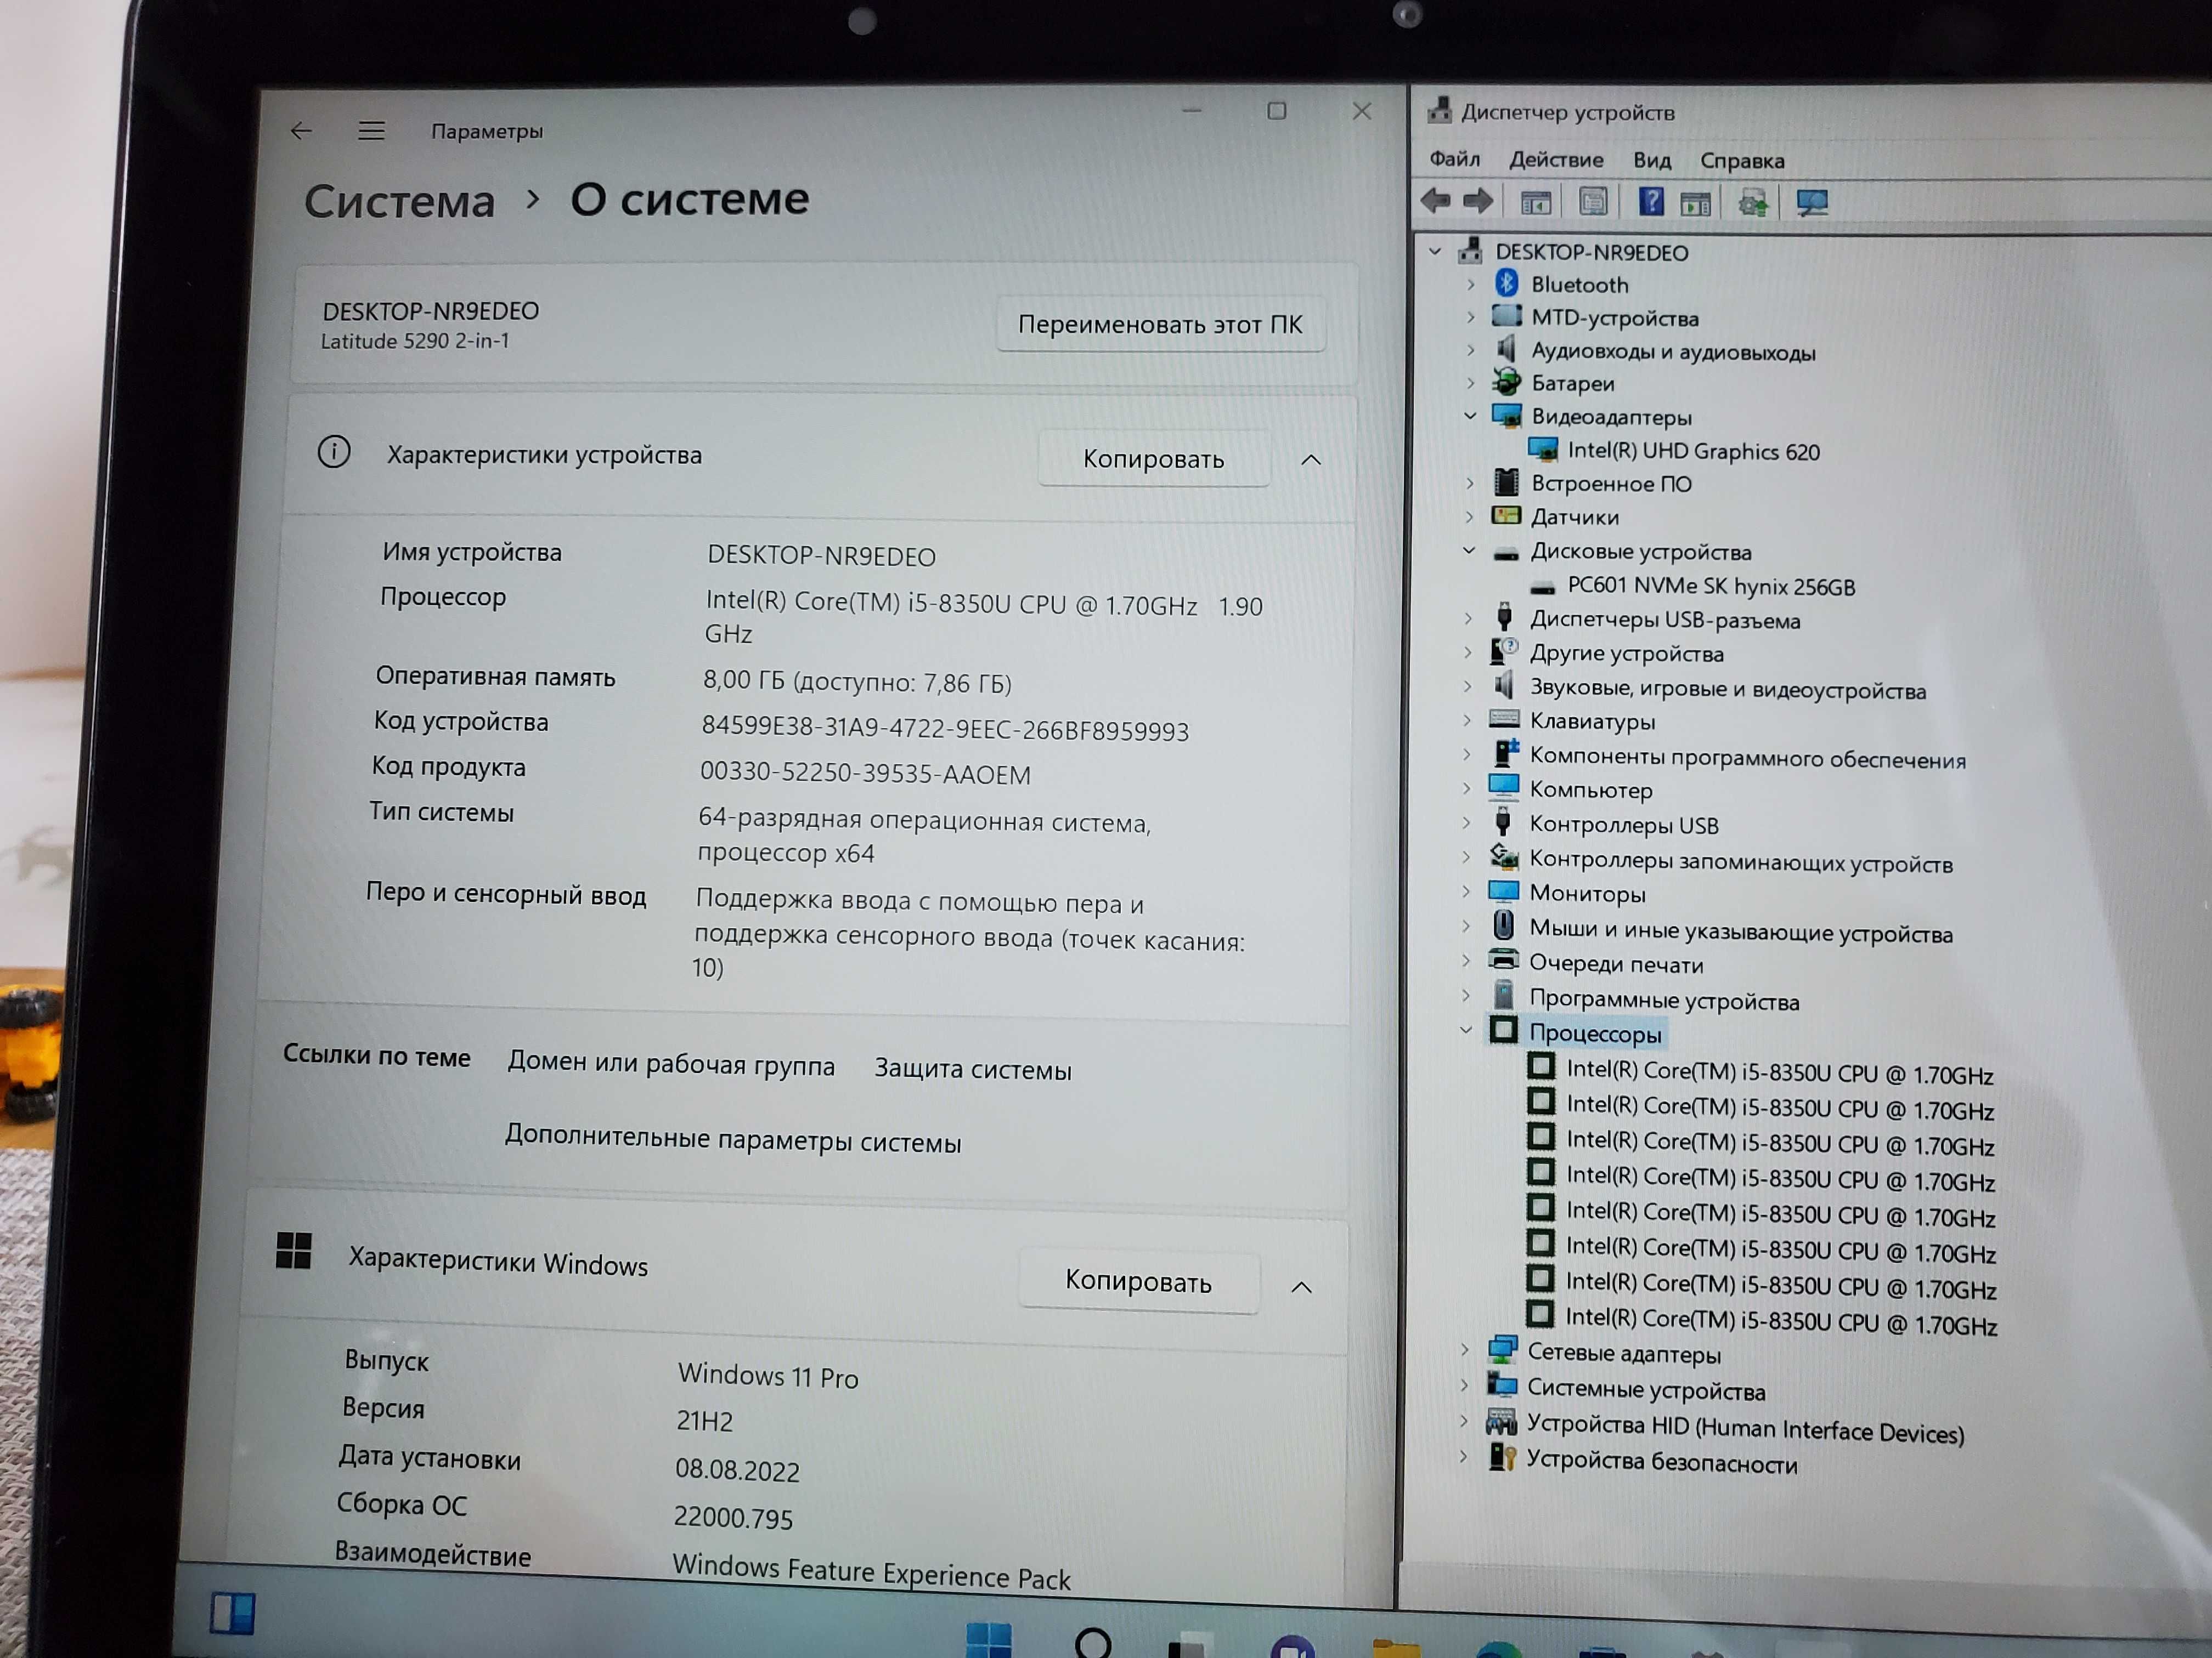This screenshot has height=1658, width=2212.
Task: Select Программные устройства tree item
Action: click(1664, 1000)
